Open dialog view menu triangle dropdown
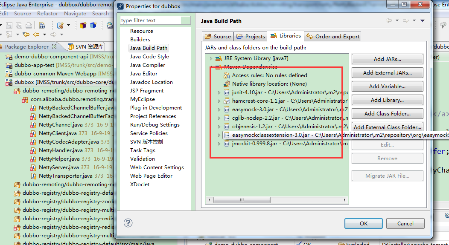449x245 pixels. [x=423, y=20]
